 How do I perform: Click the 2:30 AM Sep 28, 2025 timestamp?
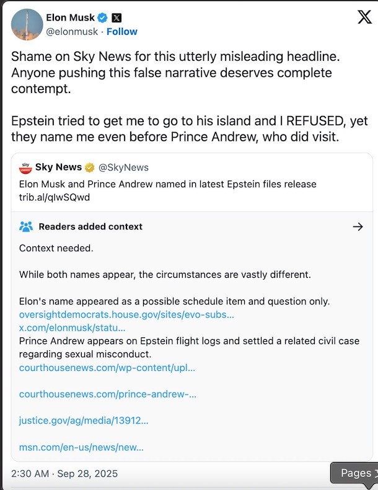(64, 473)
